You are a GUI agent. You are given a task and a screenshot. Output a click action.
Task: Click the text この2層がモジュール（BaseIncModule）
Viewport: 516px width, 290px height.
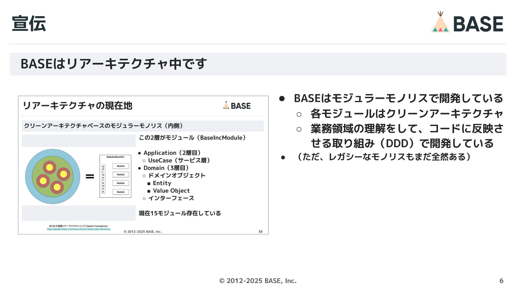point(192,138)
